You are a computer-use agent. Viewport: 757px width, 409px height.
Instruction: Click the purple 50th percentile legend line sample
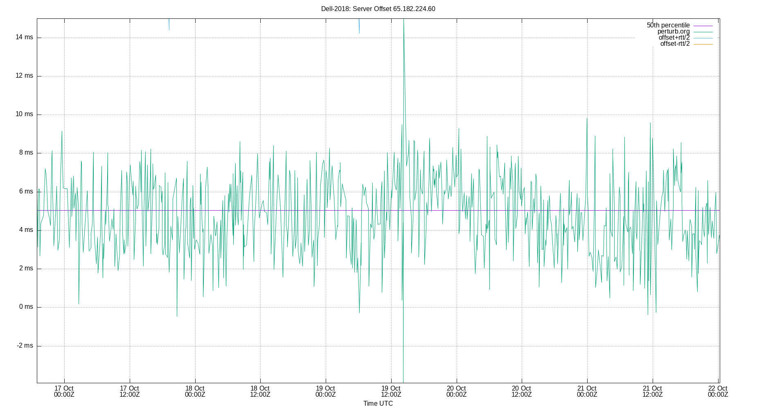703,26
